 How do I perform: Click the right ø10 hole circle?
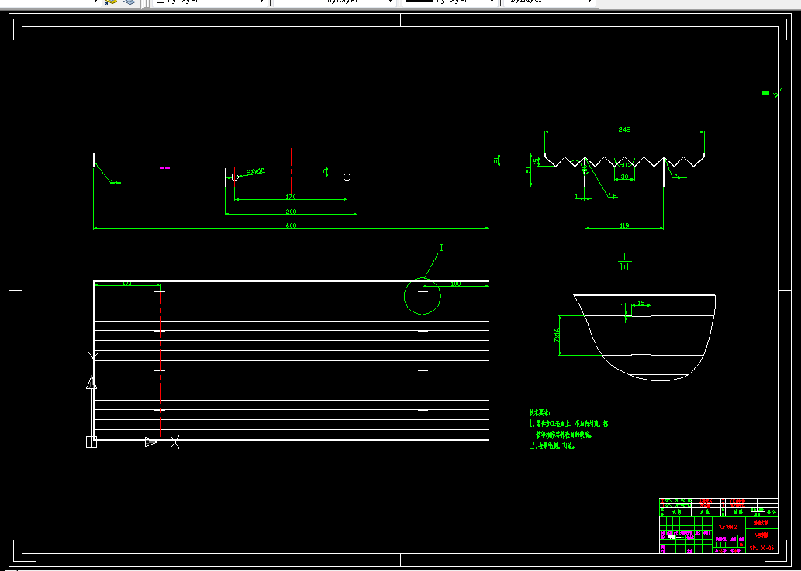[347, 177]
